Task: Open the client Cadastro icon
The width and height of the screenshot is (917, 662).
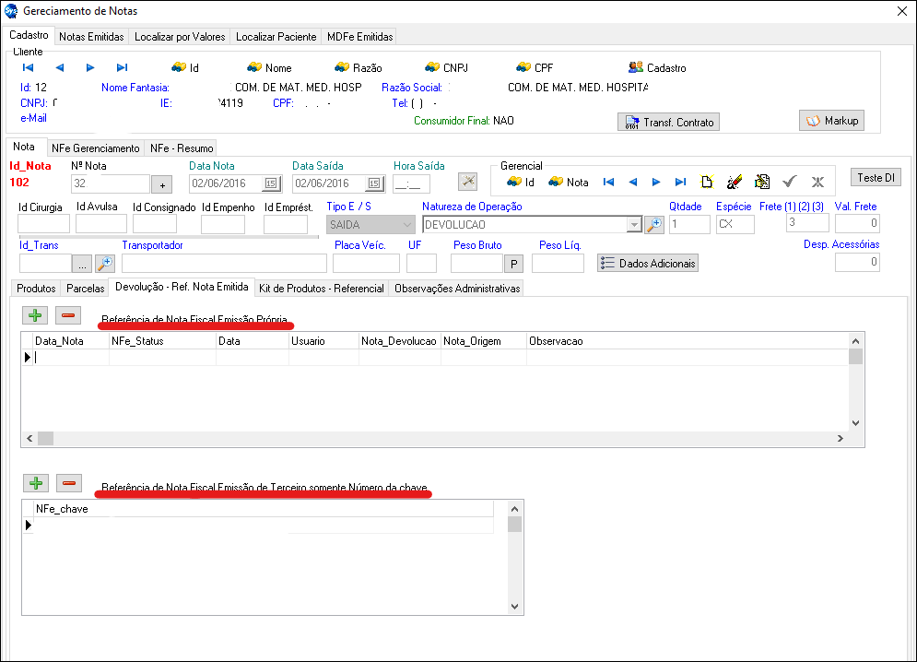Action: (x=636, y=67)
